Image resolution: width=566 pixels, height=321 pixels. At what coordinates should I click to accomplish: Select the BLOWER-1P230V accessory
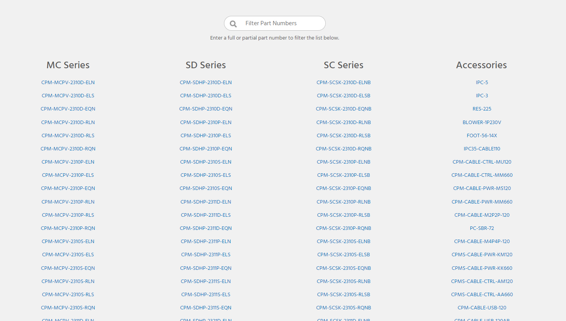point(482,122)
